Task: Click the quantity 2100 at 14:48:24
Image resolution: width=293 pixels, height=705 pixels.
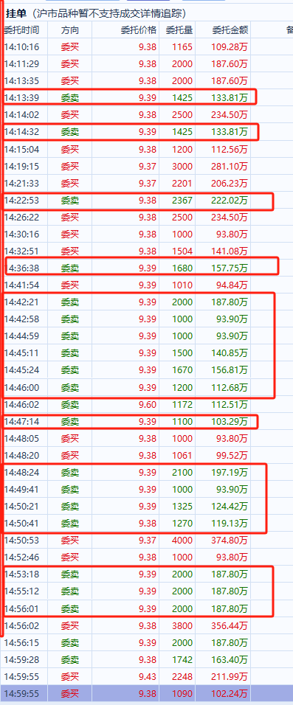Action: (182, 473)
